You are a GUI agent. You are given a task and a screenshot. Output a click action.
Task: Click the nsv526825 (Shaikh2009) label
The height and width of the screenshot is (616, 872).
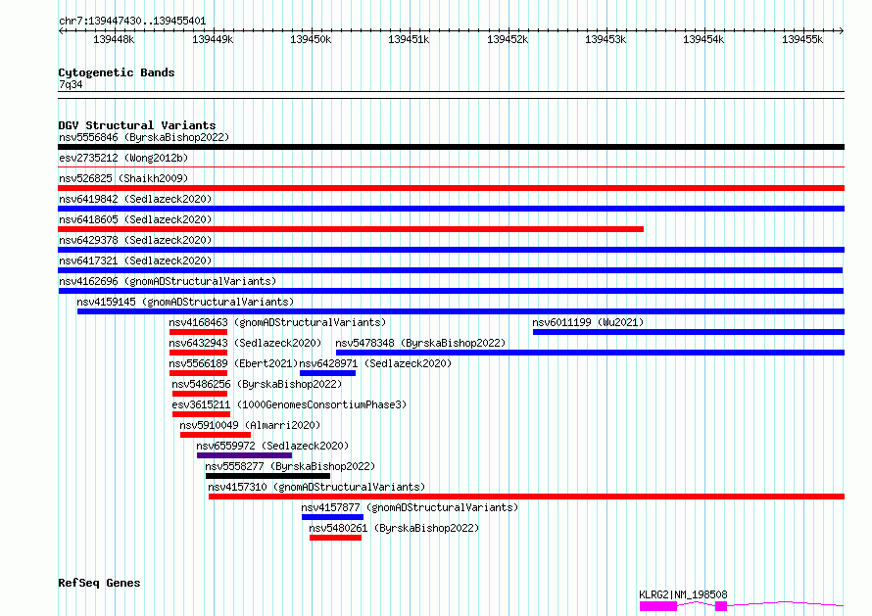click(123, 178)
